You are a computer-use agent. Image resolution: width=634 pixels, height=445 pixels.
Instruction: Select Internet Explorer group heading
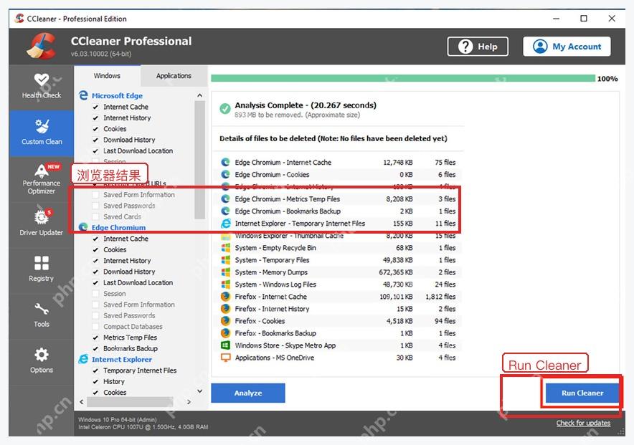pos(122,360)
